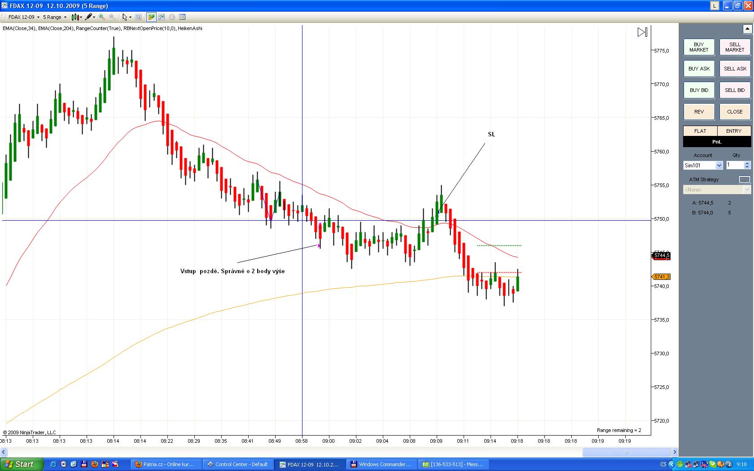The height and width of the screenshot is (471, 754).
Task: Click the scrollbar right arrow
Action: (675, 452)
